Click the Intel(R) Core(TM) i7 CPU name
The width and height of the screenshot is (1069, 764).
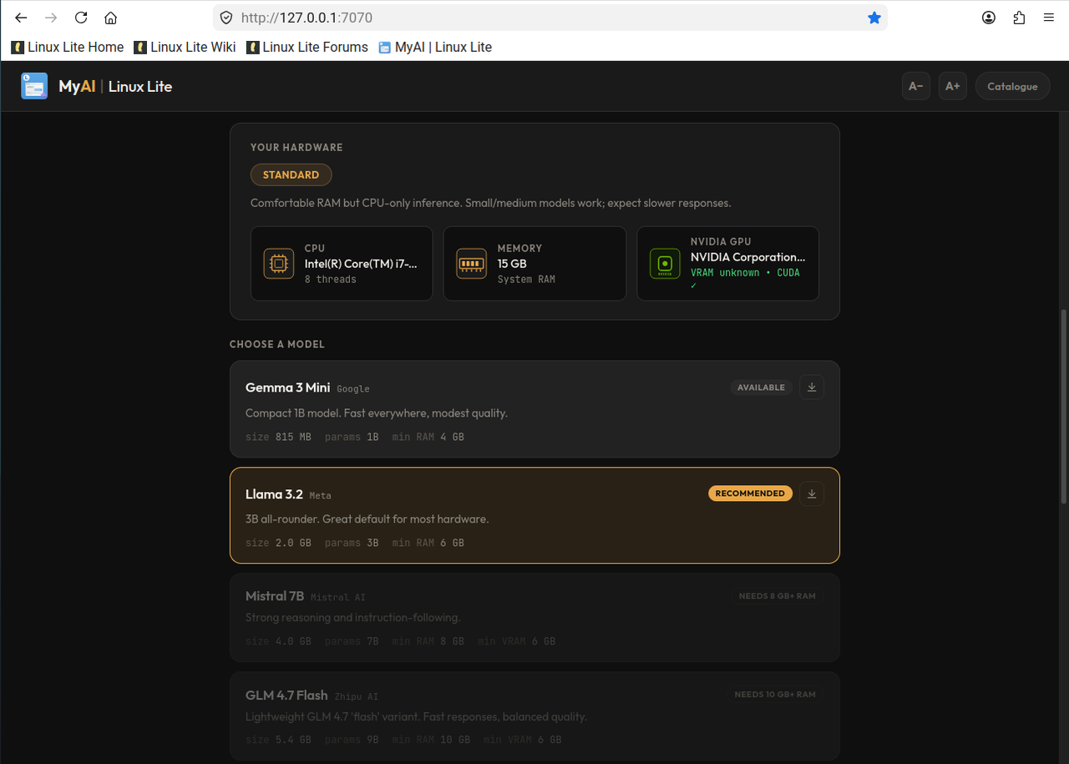361,263
